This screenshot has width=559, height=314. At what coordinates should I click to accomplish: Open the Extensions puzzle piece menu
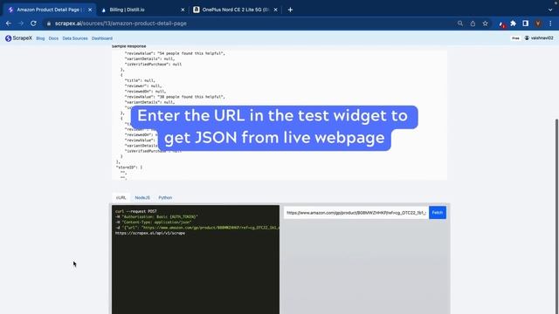click(x=513, y=24)
